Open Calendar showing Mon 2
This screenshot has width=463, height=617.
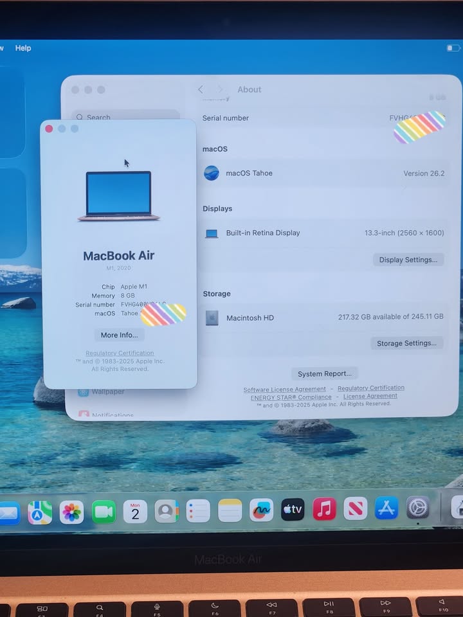point(135,512)
